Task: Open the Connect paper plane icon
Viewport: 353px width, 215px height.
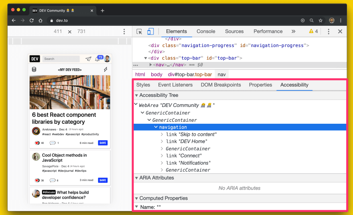Action: point(88,59)
